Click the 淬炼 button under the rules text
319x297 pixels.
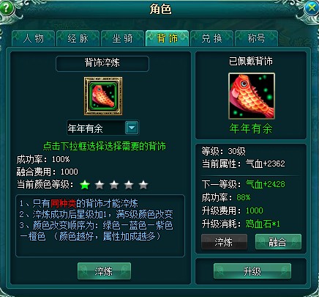(x=104, y=271)
